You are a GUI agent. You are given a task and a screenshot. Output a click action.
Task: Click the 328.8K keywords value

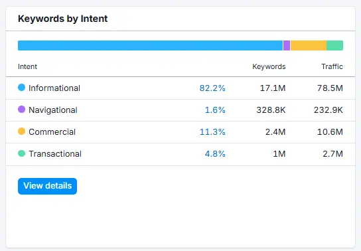coord(271,110)
